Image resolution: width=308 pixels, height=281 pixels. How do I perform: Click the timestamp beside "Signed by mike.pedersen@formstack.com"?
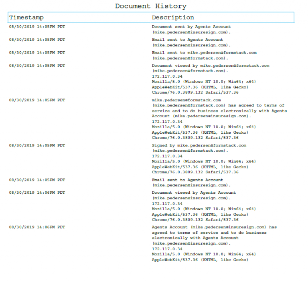(37, 145)
